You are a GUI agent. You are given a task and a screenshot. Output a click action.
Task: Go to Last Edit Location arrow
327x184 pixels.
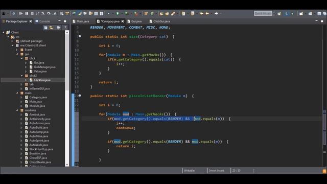pyautogui.click(x=201, y=14)
